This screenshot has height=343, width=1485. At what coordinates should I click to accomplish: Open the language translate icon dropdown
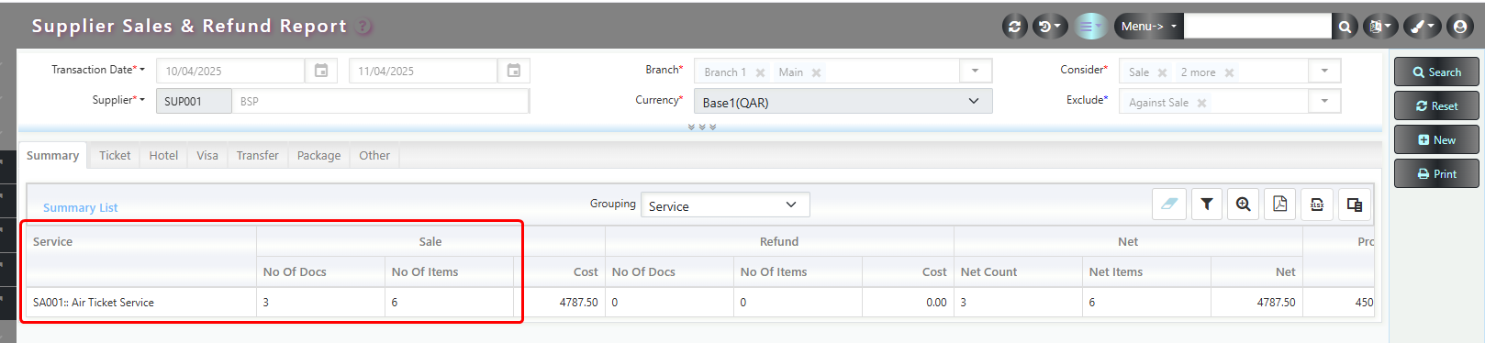pyautogui.click(x=1379, y=27)
